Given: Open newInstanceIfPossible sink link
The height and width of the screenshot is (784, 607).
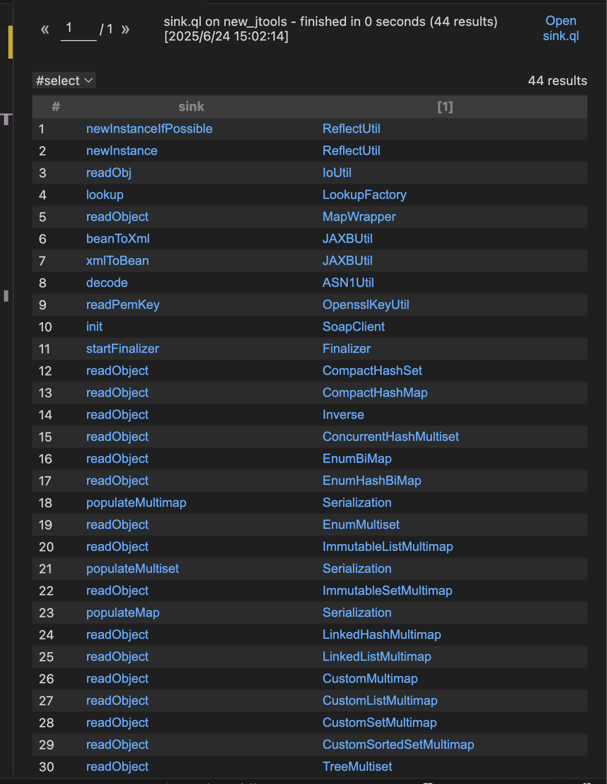Looking at the screenshot, I should [149, 129].
